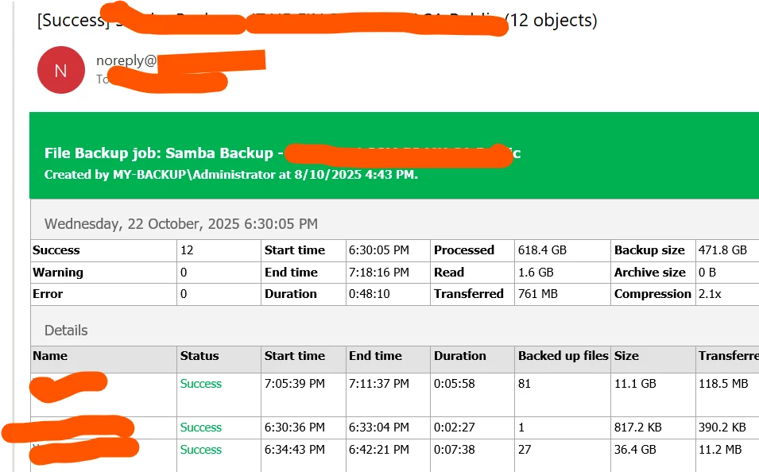Click the Success status for 6:30:36 PM row
This screenshot has height=472, width=759.
coord(200,428)
